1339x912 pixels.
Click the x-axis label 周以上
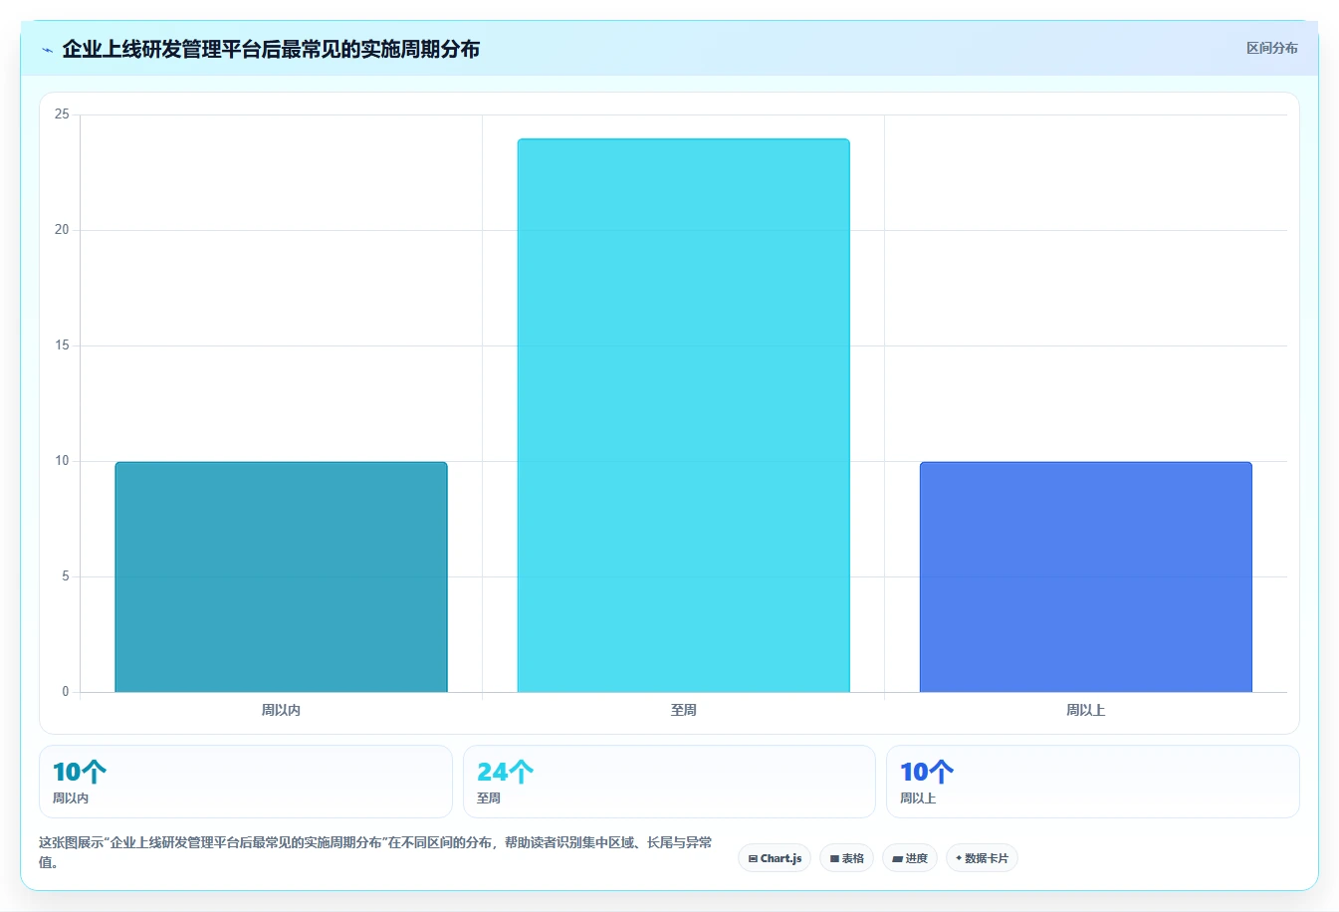click(x=1085, y=710)
